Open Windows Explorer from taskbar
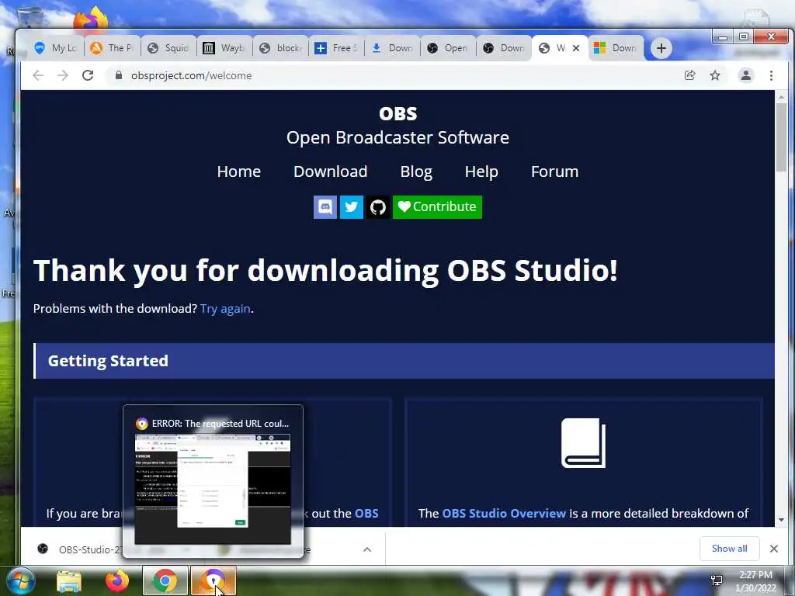The width and height of the screenshot is (795, 596). click(x=69, y=582)
